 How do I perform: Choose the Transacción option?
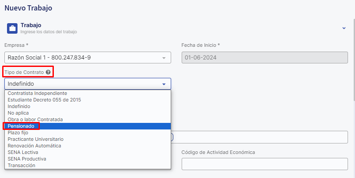tap(21, 165)
